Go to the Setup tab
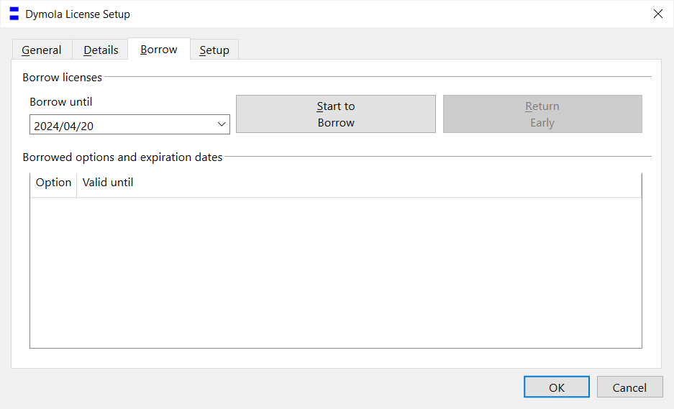Screen dimensions: 674x409 click(x=214, y=50)
